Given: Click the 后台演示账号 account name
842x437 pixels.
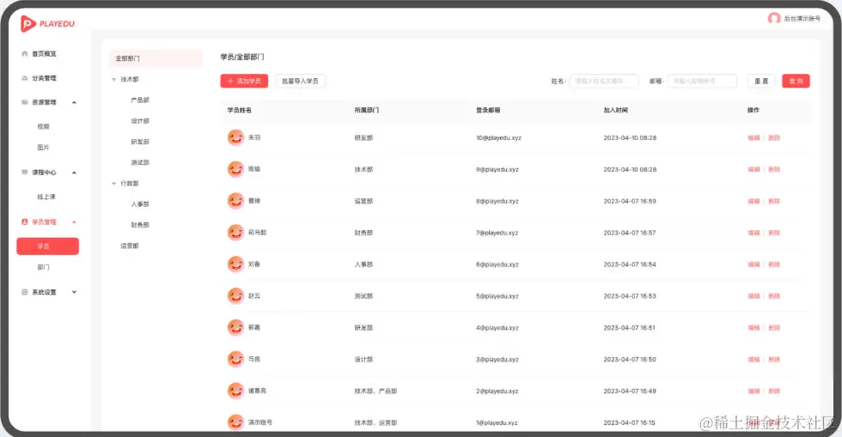Looking at the screenshot, I should click(802, 18).
